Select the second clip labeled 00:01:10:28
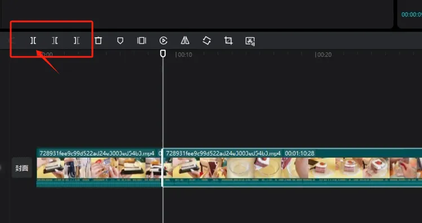Viewport: 422px width, 223px height. 292,168
